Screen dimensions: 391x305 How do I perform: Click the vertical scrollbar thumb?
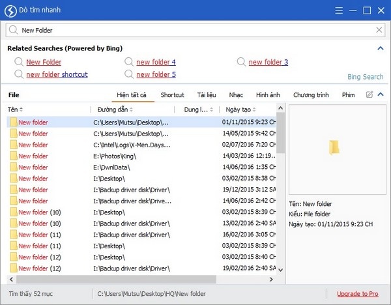[280, 133]
